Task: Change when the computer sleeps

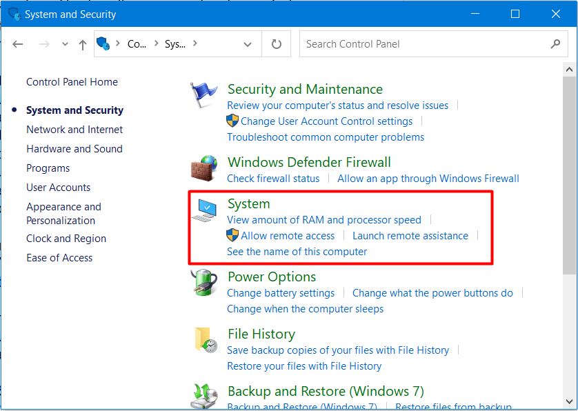Action: click(x=306, y=308)
